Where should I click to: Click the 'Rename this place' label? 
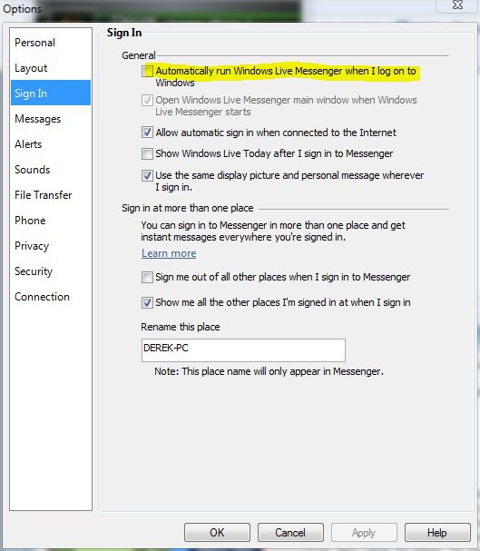(181, 327)
